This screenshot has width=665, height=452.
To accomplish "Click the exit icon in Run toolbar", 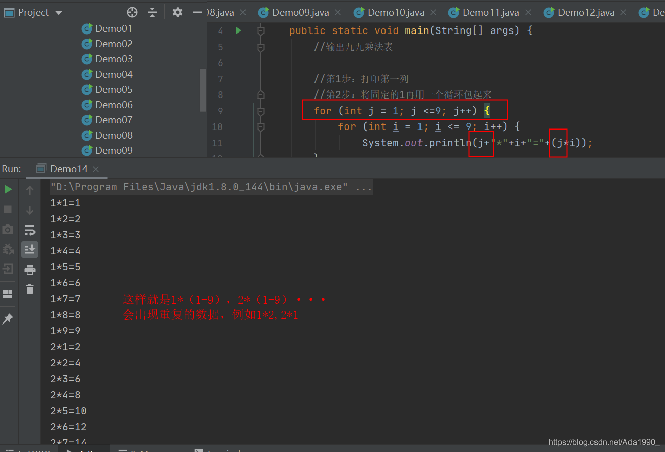I will tap(8, 269).
